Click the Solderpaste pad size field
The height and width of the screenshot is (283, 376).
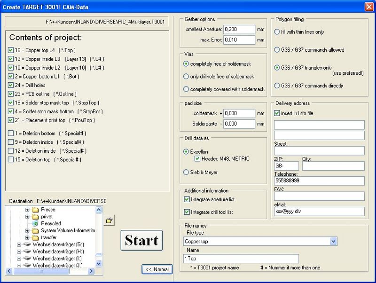239,124
